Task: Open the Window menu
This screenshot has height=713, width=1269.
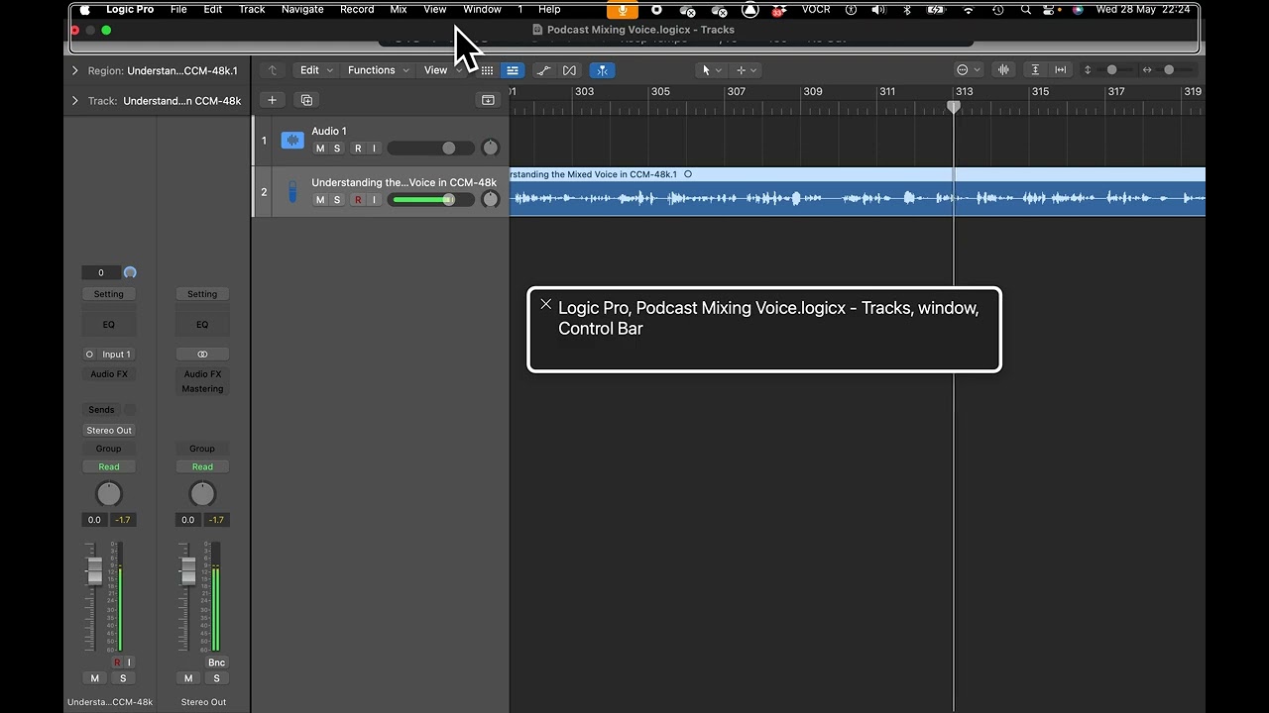Action: click(x=482, y=10)
